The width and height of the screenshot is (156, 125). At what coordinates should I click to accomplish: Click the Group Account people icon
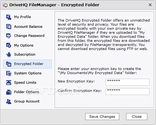[x=9, y=102]
